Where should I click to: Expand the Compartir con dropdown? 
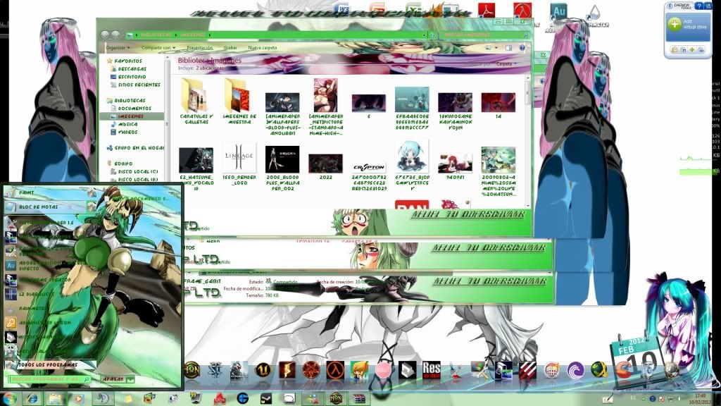pos(158,47)
